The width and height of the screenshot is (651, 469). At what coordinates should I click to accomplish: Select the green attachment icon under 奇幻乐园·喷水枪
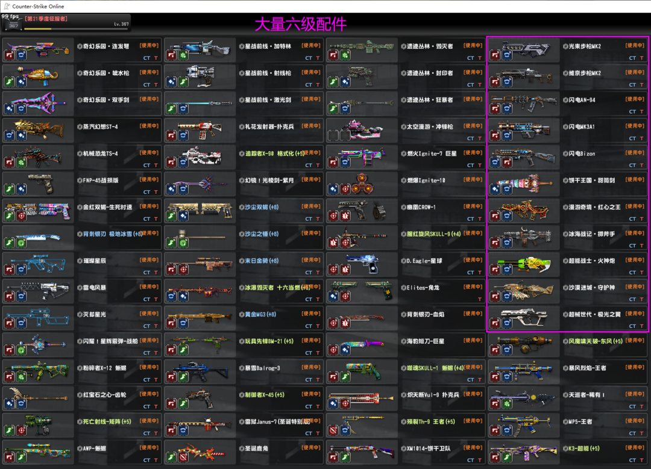pos(9,82)
